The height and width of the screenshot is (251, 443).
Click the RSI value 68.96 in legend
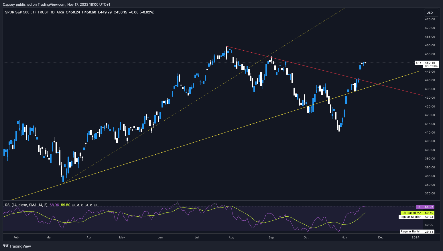(54, 205)
